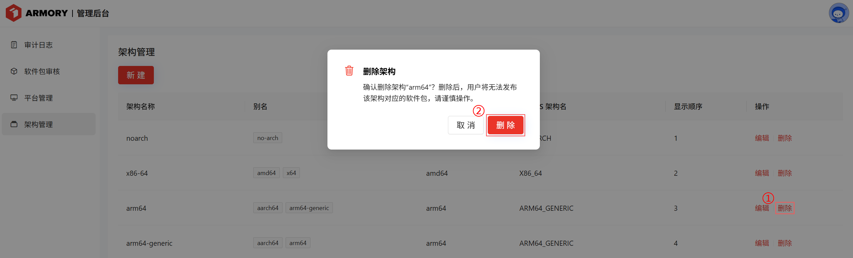
Task: Click the arm64-generic alias tag
Action: click(309, 208)
